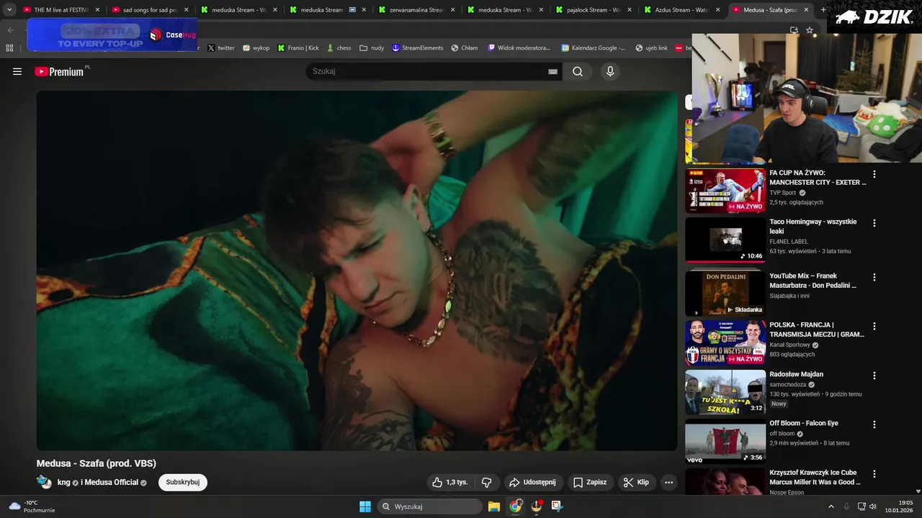Open samochodoza channel name
The height and width of the screenshot is (518, 922).
click(787, 384)
